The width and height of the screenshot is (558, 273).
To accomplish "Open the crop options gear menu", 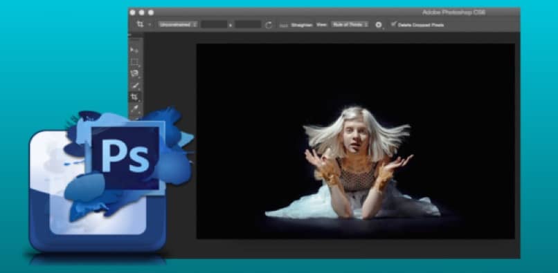I will 379,25.
